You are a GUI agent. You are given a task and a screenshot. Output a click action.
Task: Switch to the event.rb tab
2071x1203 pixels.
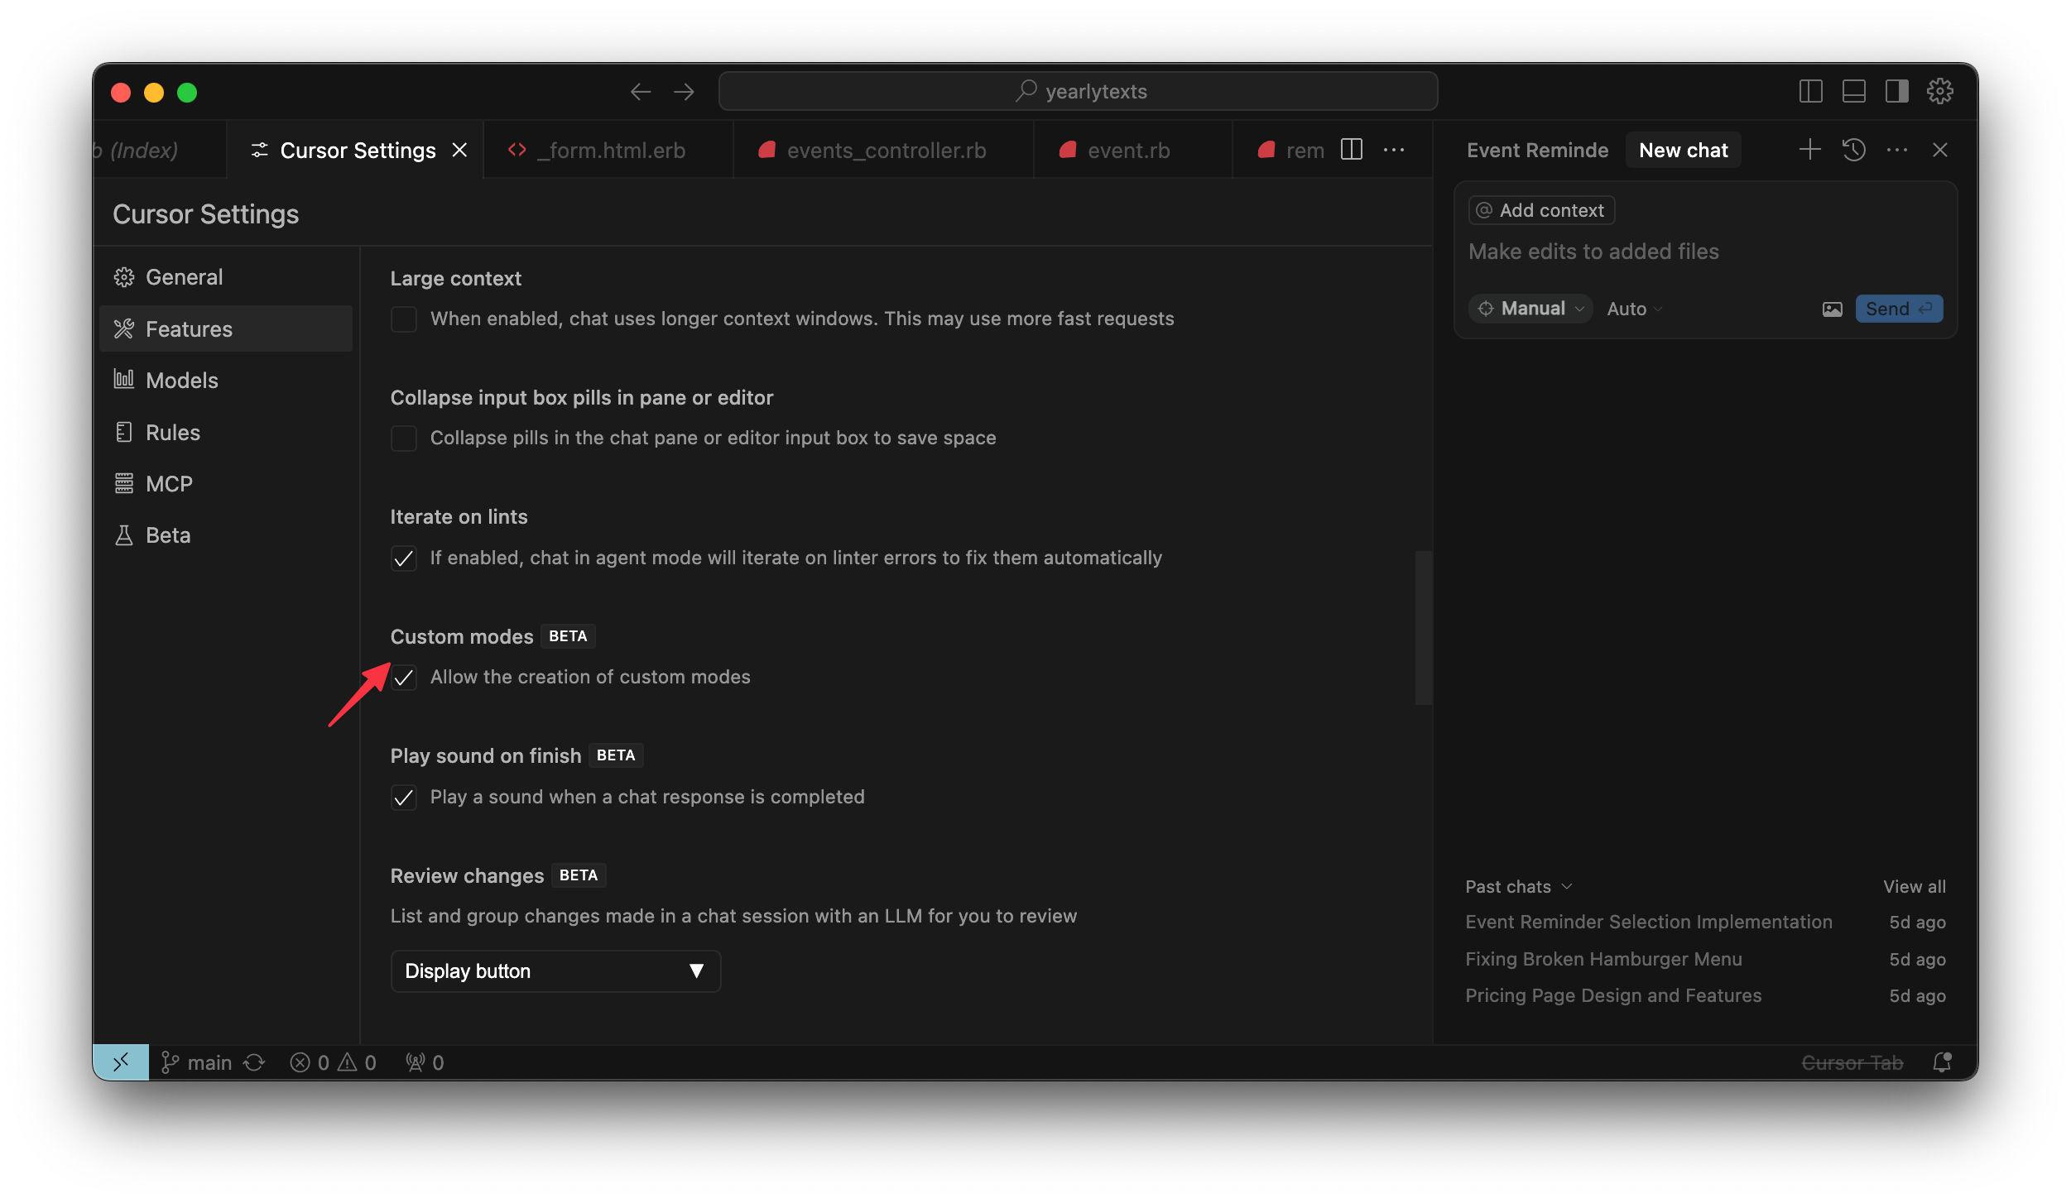(1132, 150)
